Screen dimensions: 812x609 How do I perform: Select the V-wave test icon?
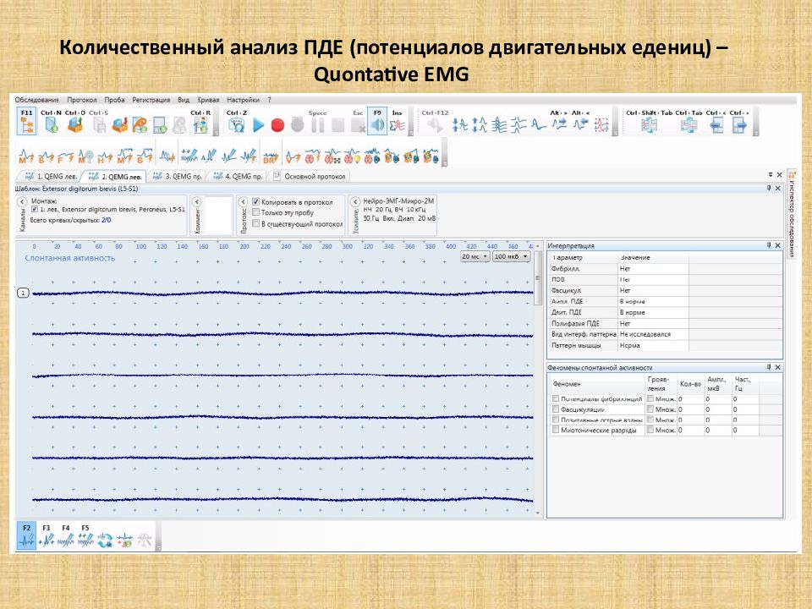294,156
